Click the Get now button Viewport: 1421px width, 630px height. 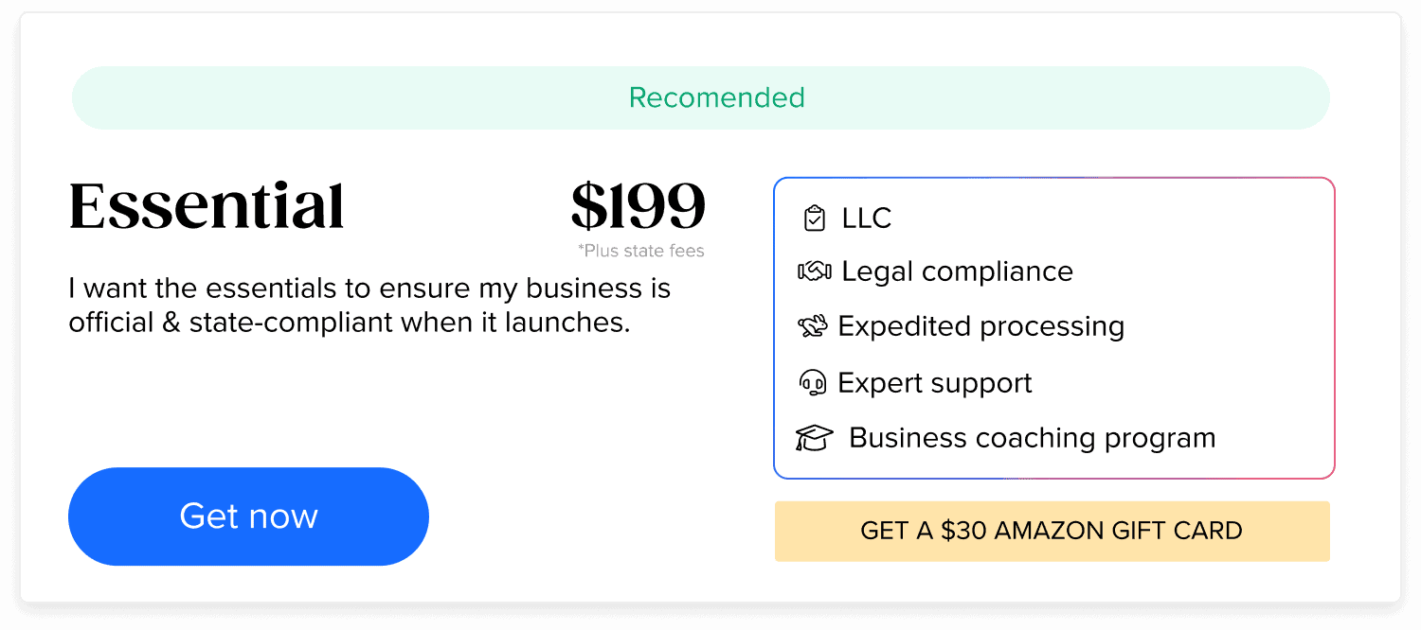point(248,516)
